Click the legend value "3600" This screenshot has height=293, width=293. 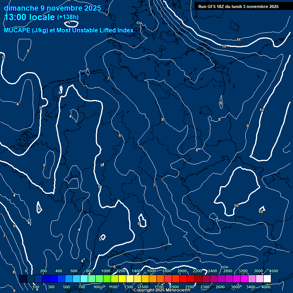coord(258,271)
